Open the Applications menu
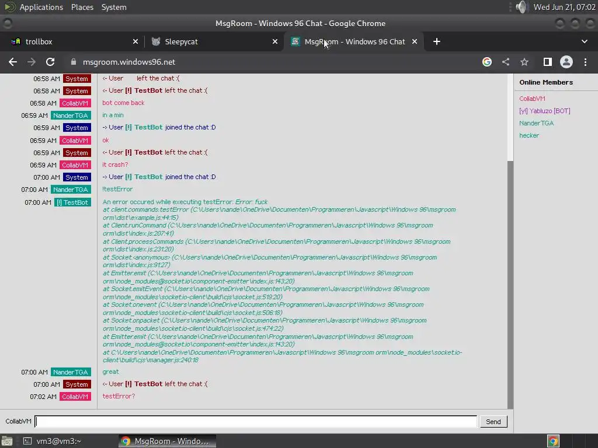The width and height of the screenshot is (598, 448). point(41,7)
